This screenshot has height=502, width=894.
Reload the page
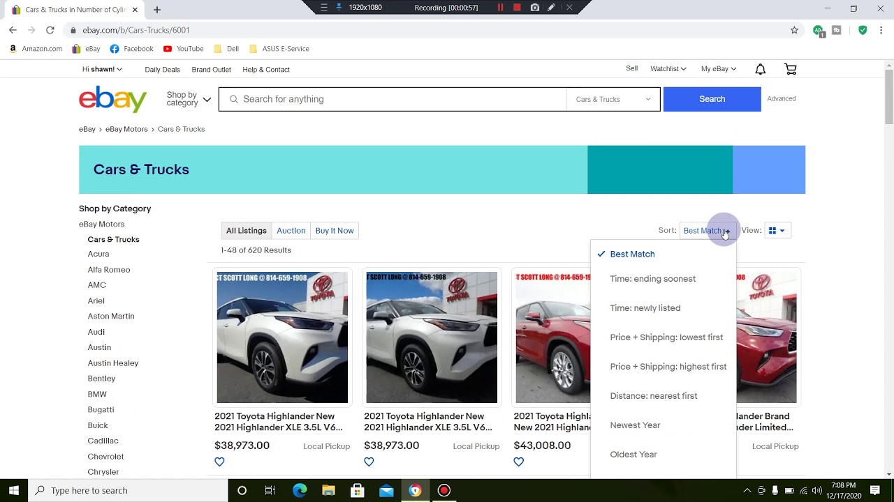(x=50, y=30)
